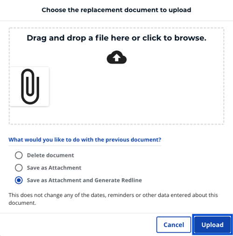Viewport: 233px width, 236px height.
Task: Click the 'Choose the replacement document' title
Action: (116, 10)
